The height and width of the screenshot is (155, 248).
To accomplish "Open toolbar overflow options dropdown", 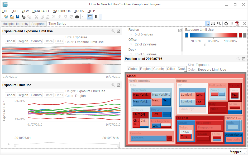I will click(101, 17).
